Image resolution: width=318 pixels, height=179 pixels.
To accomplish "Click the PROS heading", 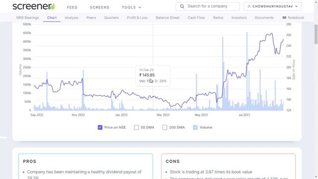I will [x=30, y=161].
